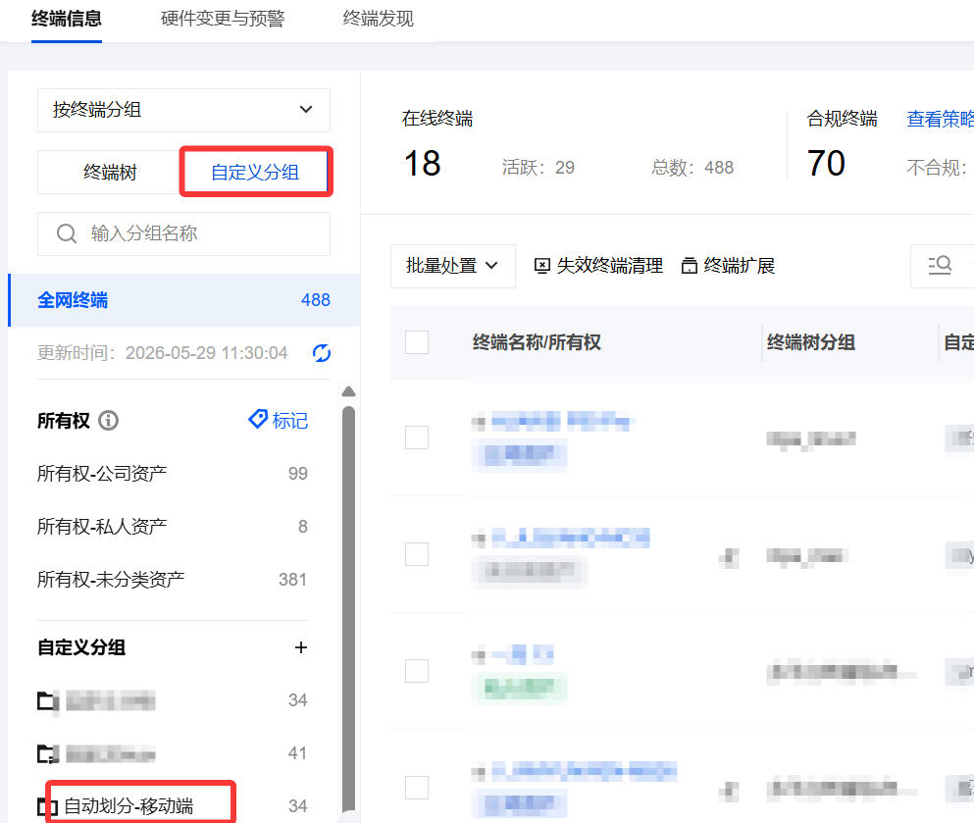The image size is (974, 823).
Task: Expand the 批量处置 dropdown
Action: [x=453, y=266]
